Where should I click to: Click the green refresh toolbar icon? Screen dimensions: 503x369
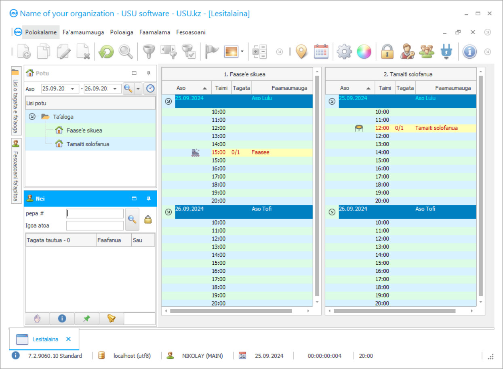click(106, 52)
